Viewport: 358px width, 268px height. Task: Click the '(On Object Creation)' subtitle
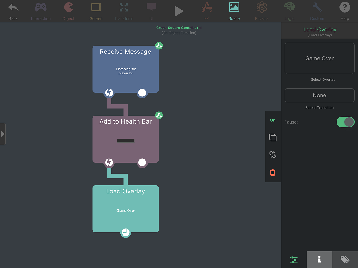[179, 33]
